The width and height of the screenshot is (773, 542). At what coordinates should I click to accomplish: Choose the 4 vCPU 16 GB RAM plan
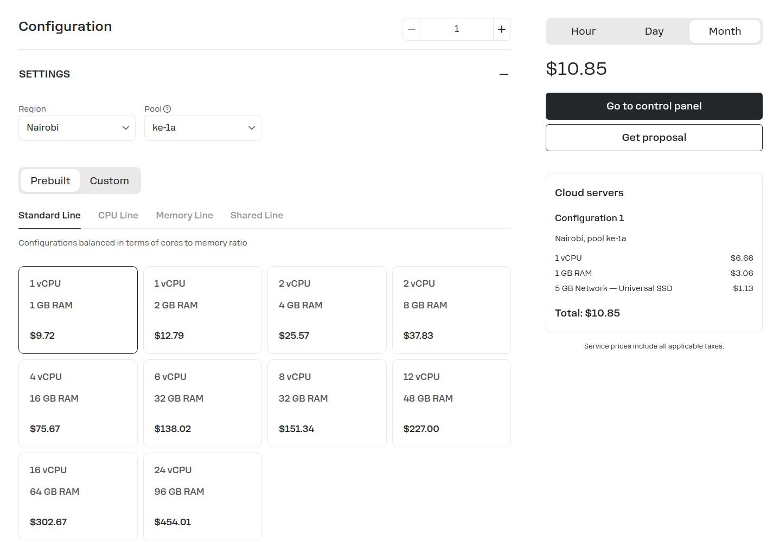pyautogui.click(x=78, y=403)
